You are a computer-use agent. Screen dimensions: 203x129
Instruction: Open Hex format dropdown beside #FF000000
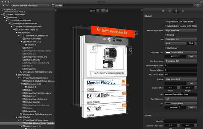[193, 108]
